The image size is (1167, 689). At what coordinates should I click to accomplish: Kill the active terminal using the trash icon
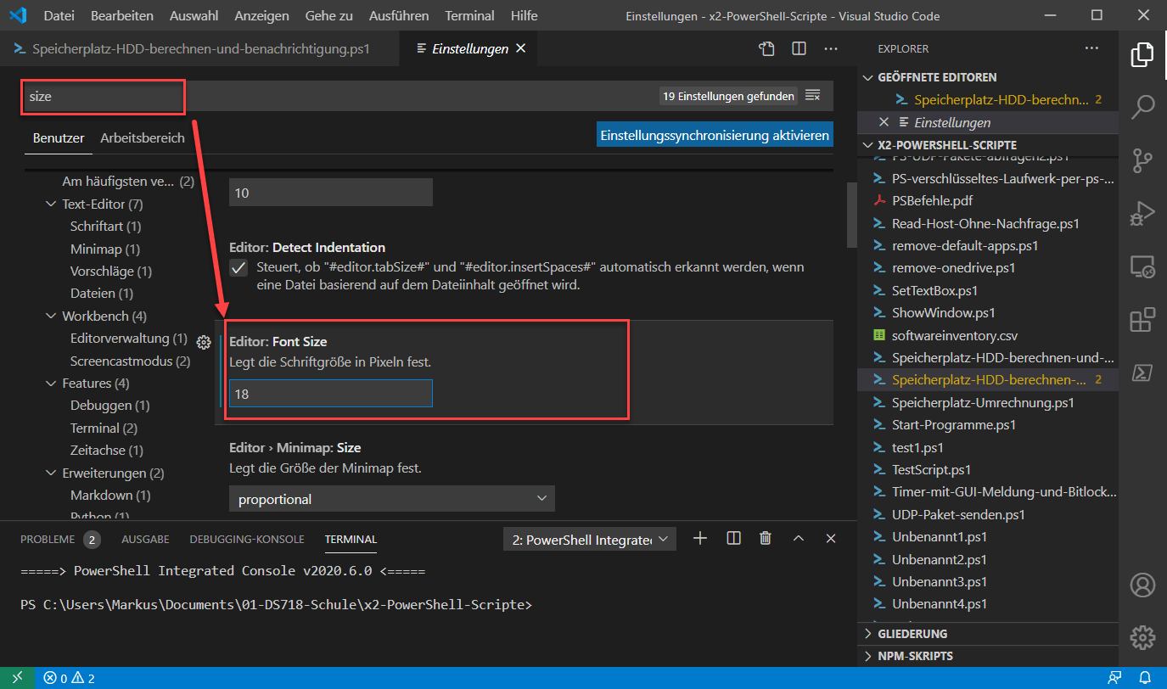pyautogui.click(x=765, y=538)
